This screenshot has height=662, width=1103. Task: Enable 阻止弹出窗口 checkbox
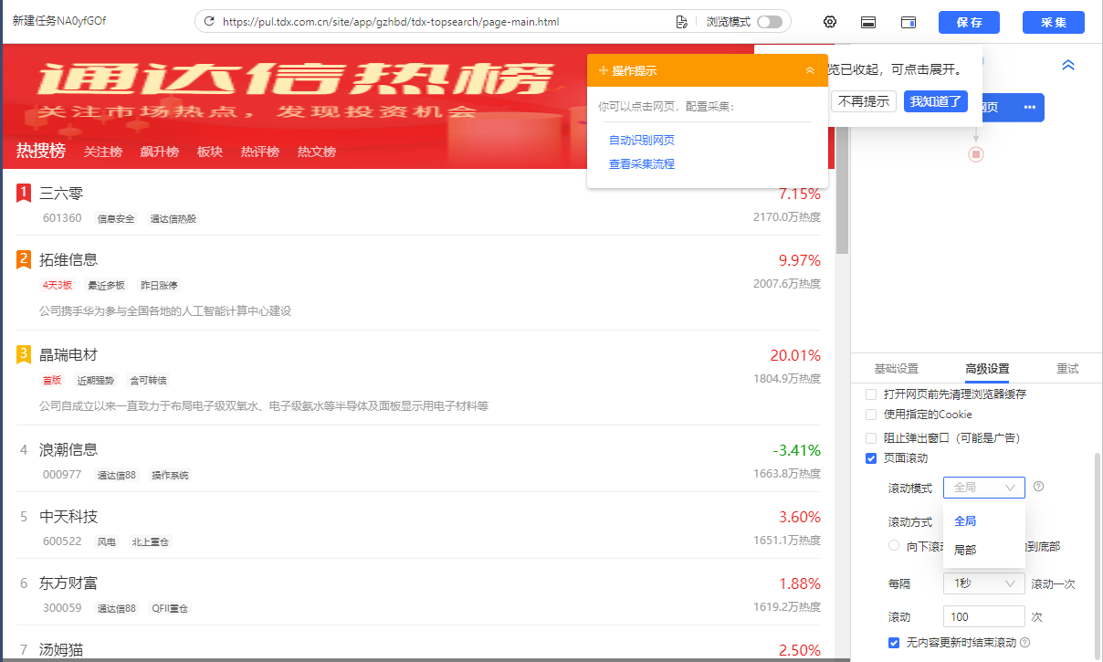[871, 438]
